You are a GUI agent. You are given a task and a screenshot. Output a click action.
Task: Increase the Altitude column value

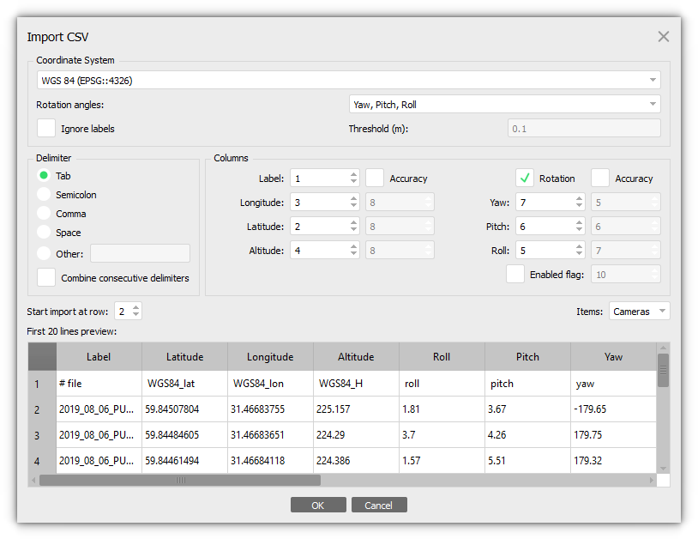click(x=354, y=246)
